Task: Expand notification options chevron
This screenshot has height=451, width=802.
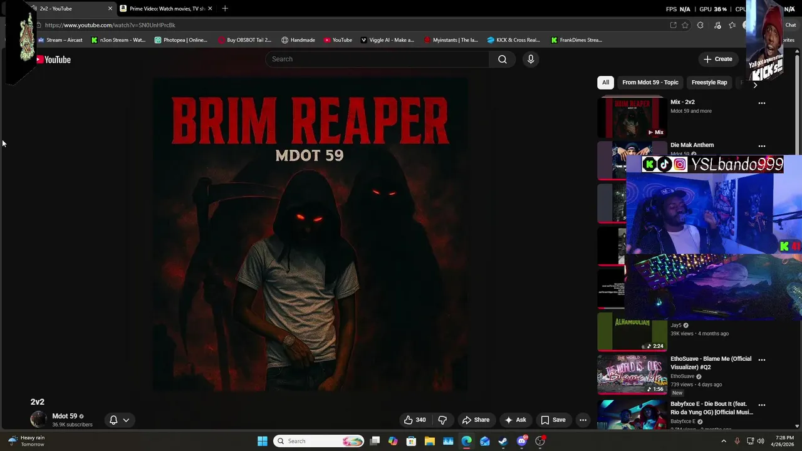Action: point(126,420)
